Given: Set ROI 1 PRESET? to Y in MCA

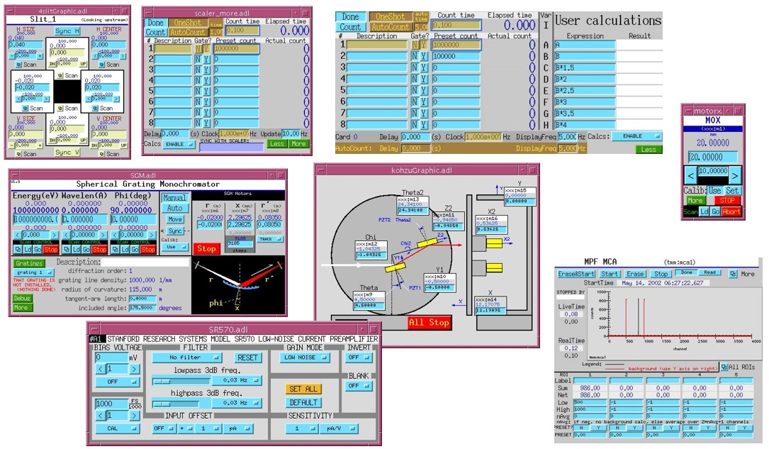Looking at the screenshot, I should (x=598, y=428).
